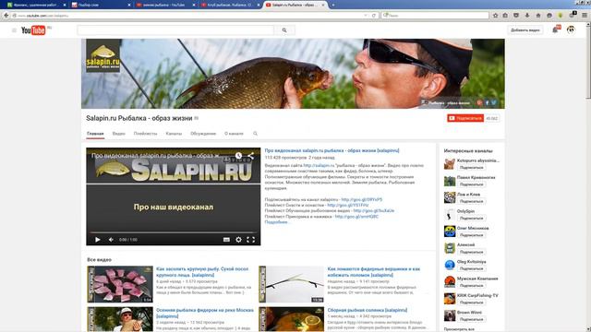This screenshot has height=332, width=591.
Task: Open video player settings gear
Action: click(x=238, y=240)
